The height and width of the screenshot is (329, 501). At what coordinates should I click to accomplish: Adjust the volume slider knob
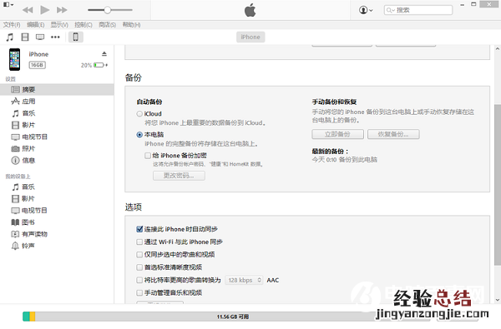tap(108, 10)
